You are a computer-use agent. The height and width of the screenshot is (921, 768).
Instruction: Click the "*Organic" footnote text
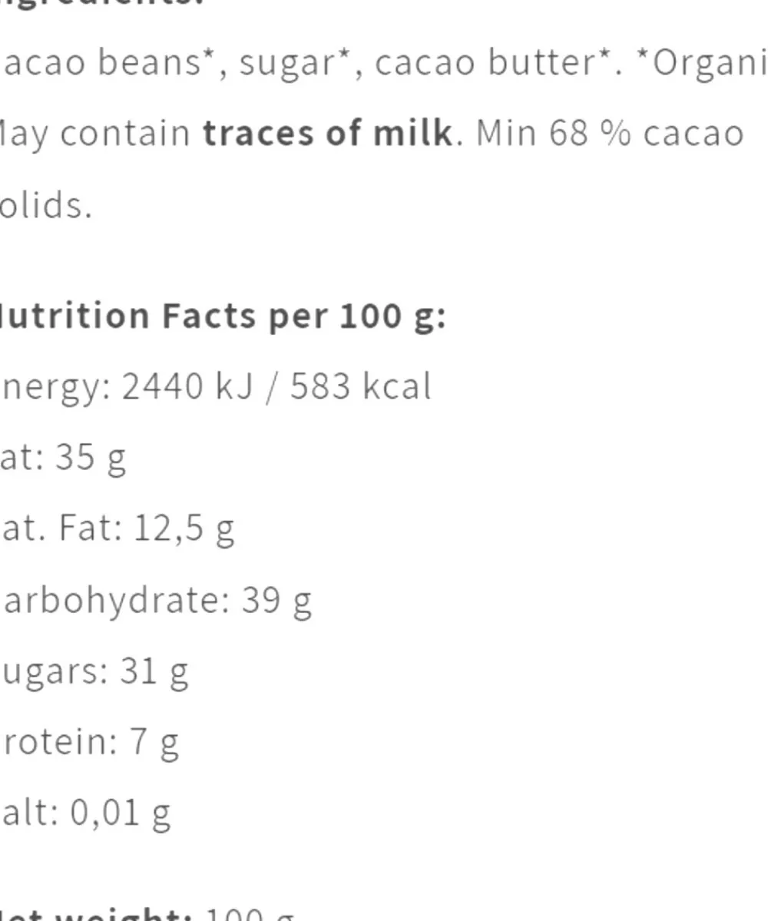[707, 63]
